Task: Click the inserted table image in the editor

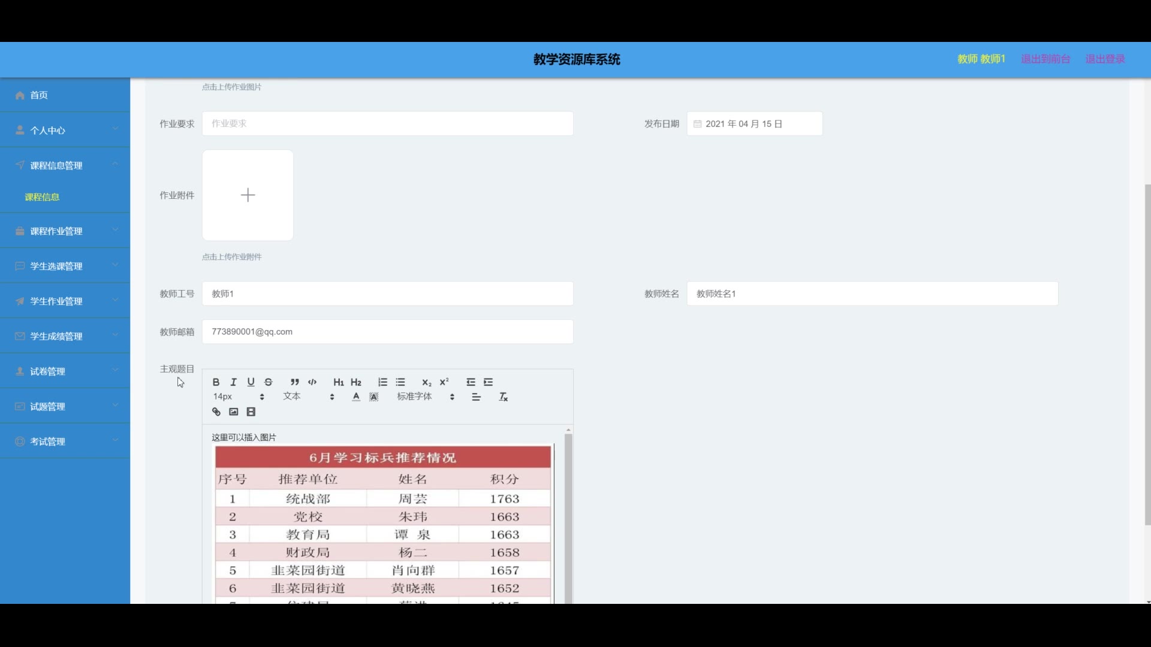Action: click(x=383, y=524)
